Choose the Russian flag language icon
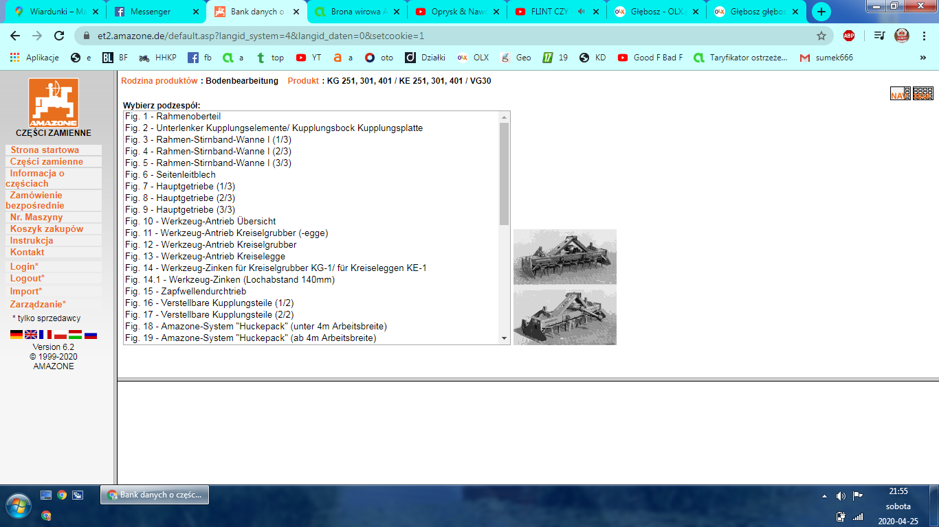 click(x=90, y=335)
